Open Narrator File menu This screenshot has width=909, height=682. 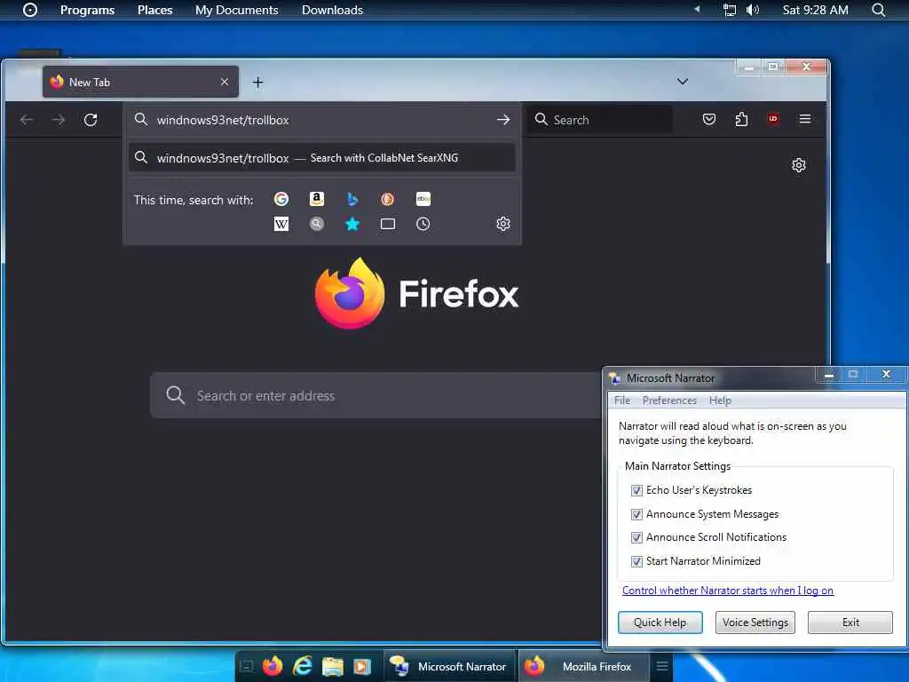point(622,400)
